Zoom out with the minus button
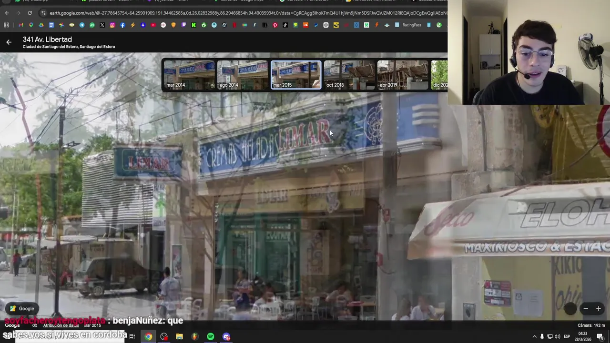 [x=586, y=309]
